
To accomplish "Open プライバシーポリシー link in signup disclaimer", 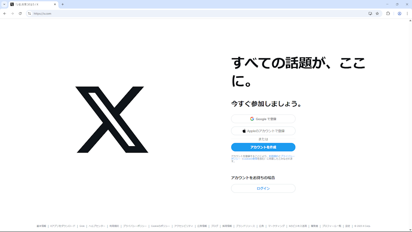I will point(288,156).
